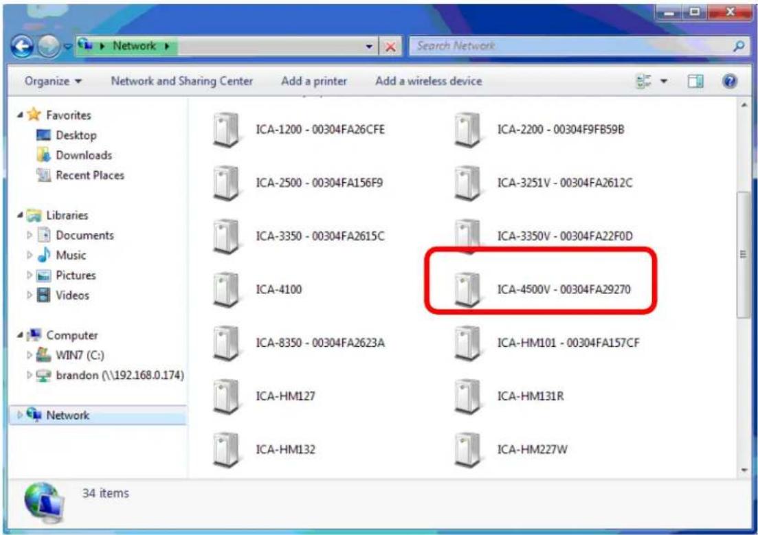Expand the WIN7 (C:) drive node
Viewport: 758px width, 535px height.
(x=30, y=355)
